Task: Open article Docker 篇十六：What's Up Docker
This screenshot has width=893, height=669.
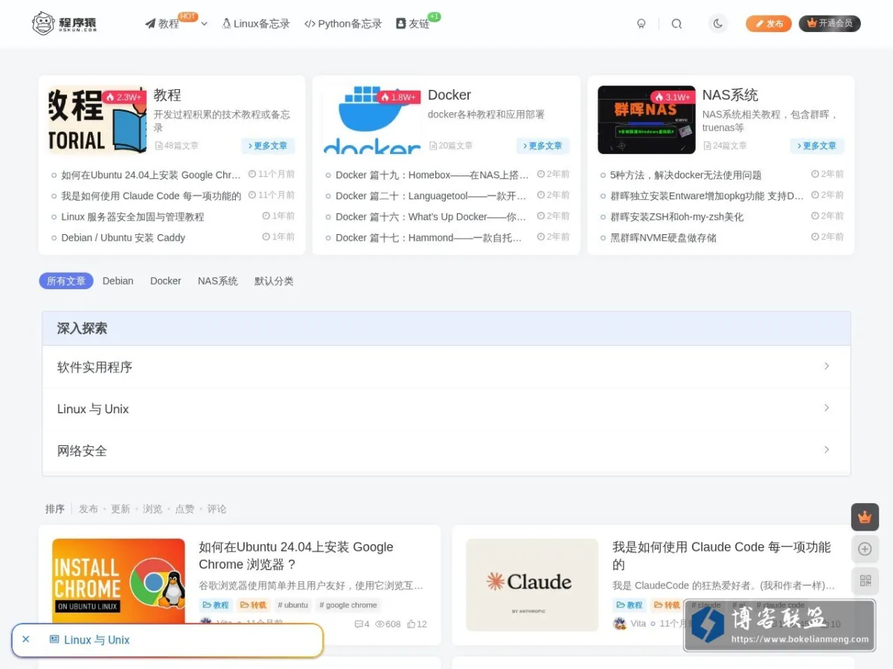Action: click(431, 217)
